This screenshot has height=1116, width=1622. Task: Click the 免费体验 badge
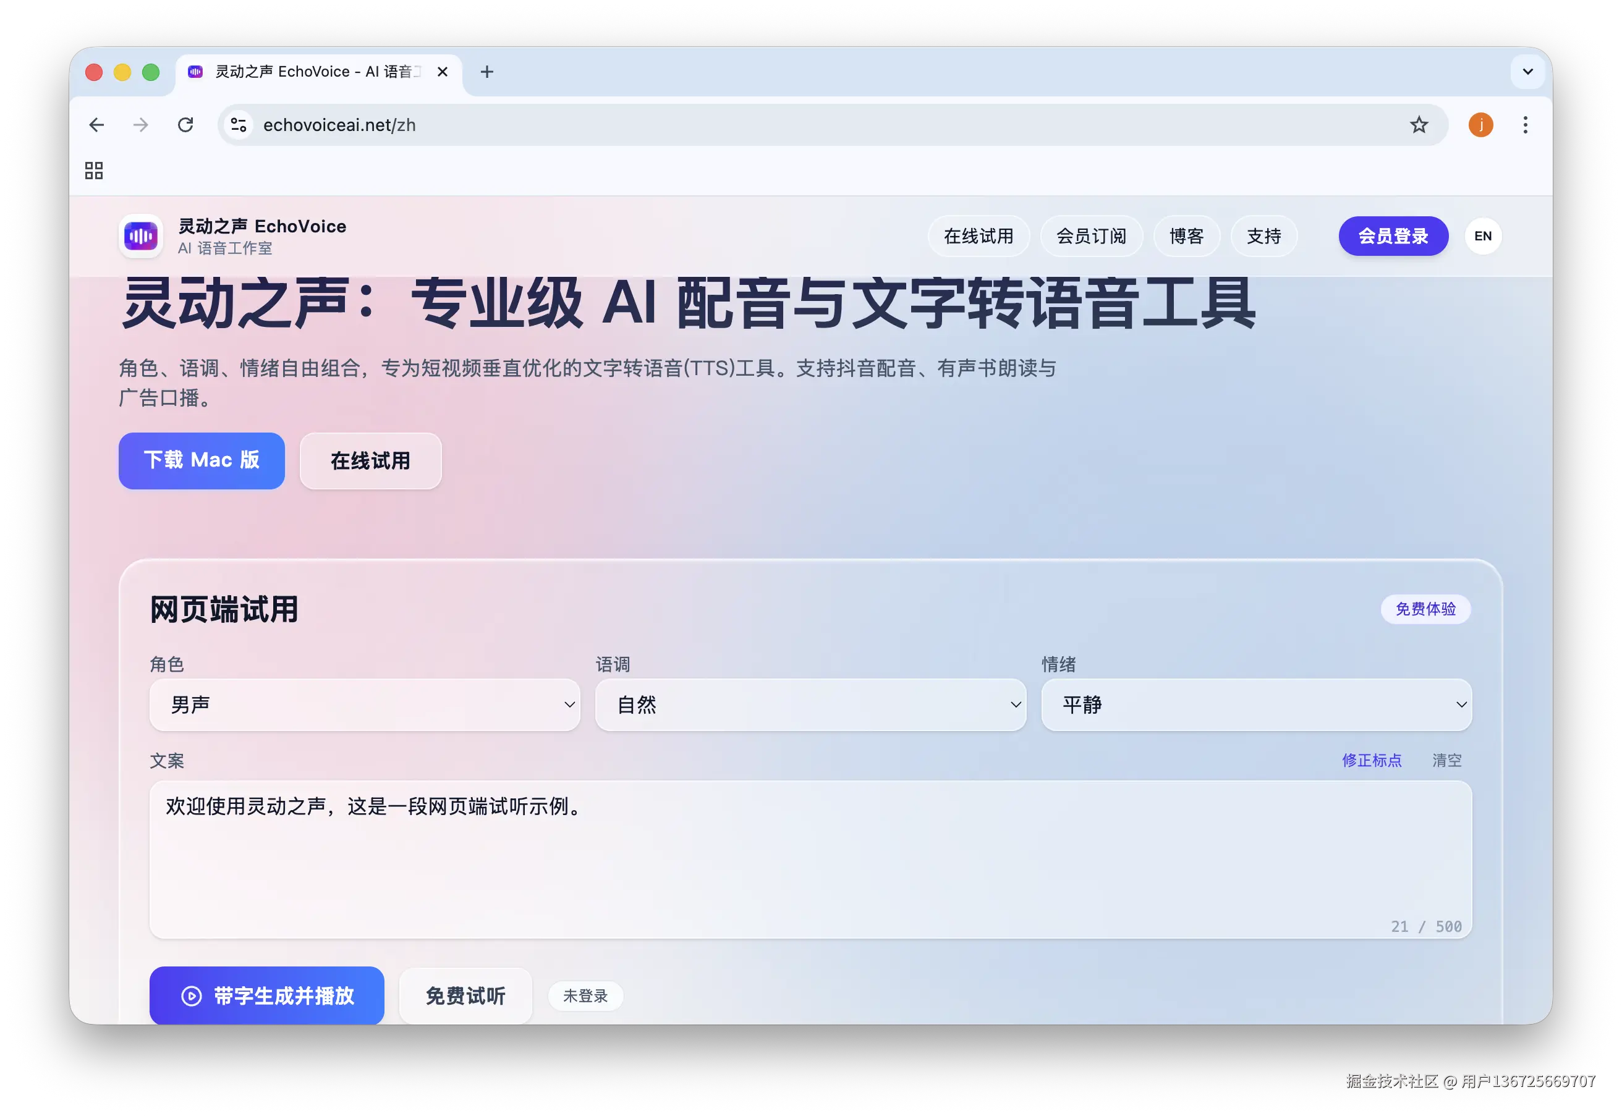pos(1425,609)
